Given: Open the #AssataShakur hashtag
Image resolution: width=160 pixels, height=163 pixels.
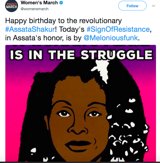Looking at the screenshot, I should [30, 29].
